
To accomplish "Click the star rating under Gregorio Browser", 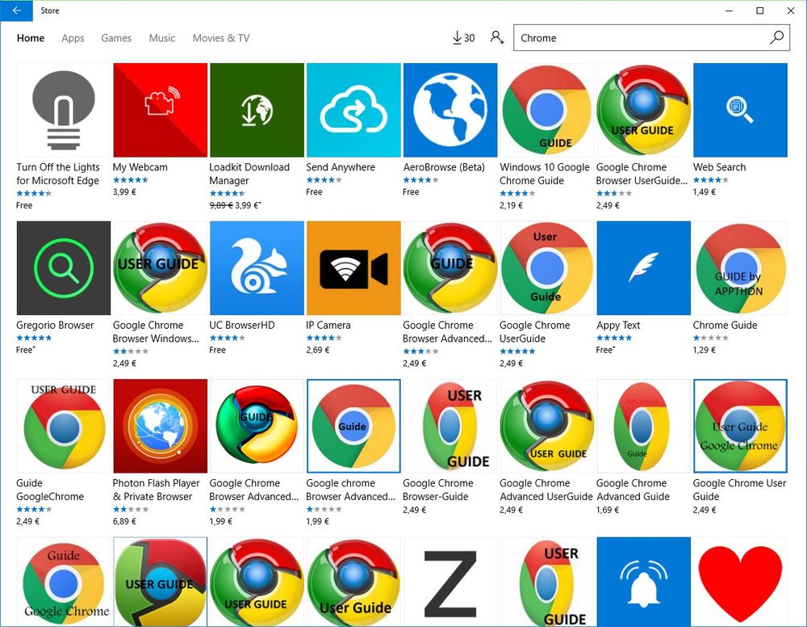I will tap(34, 338).
